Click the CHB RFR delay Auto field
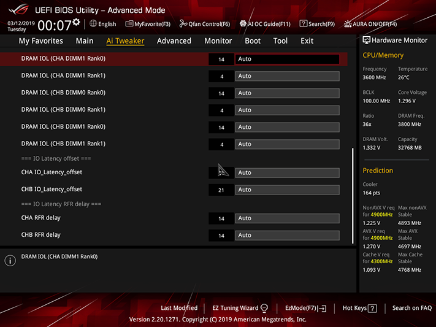This screenshot has width=436, height=327. tap(287, 235)
